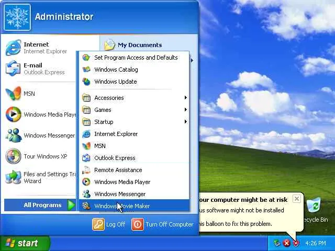Click Files and Settings Transfer Wizard text
The width and height of the screenshot is (335, 251).
point(50,177)
